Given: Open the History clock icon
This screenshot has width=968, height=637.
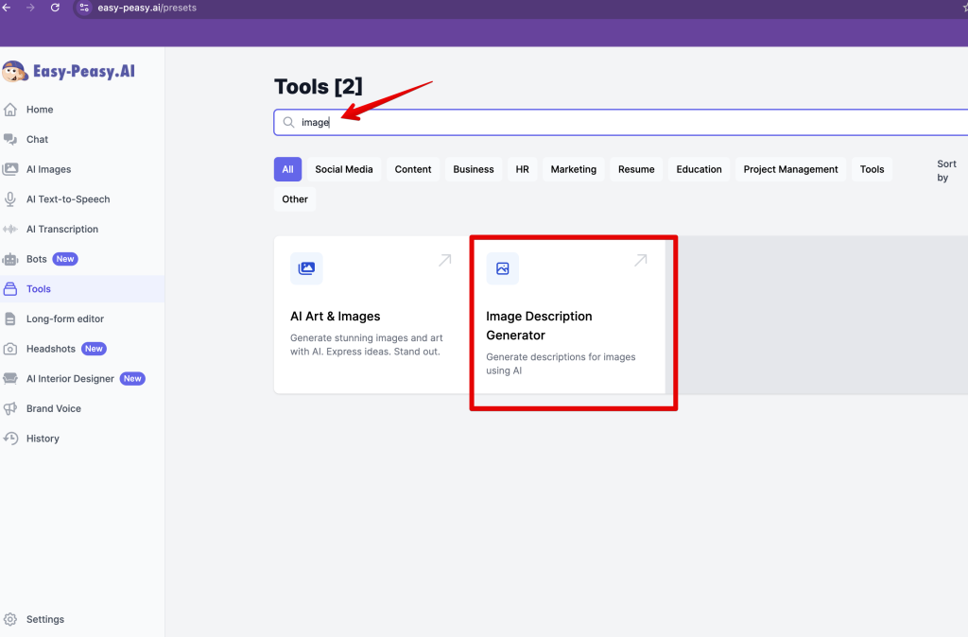Looking at the screenshot, I should [x=10, y=439].
